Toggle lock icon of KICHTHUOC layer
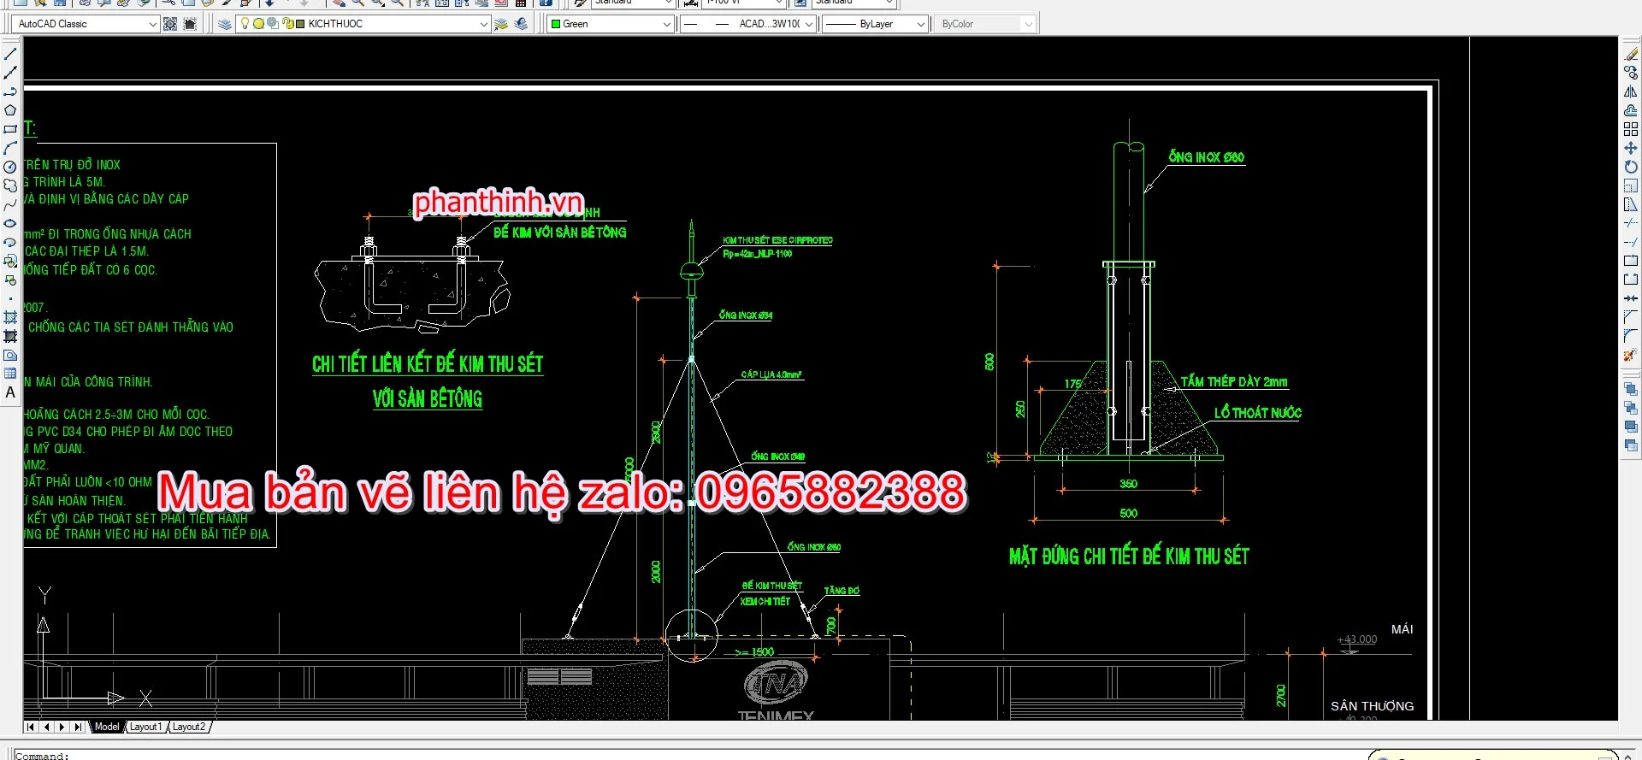Viewport: 1642px width, 760px height. click(287, 24)
